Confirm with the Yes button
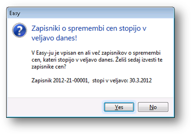This screenshot has height=134, width=191. click(x=119, y=107)
